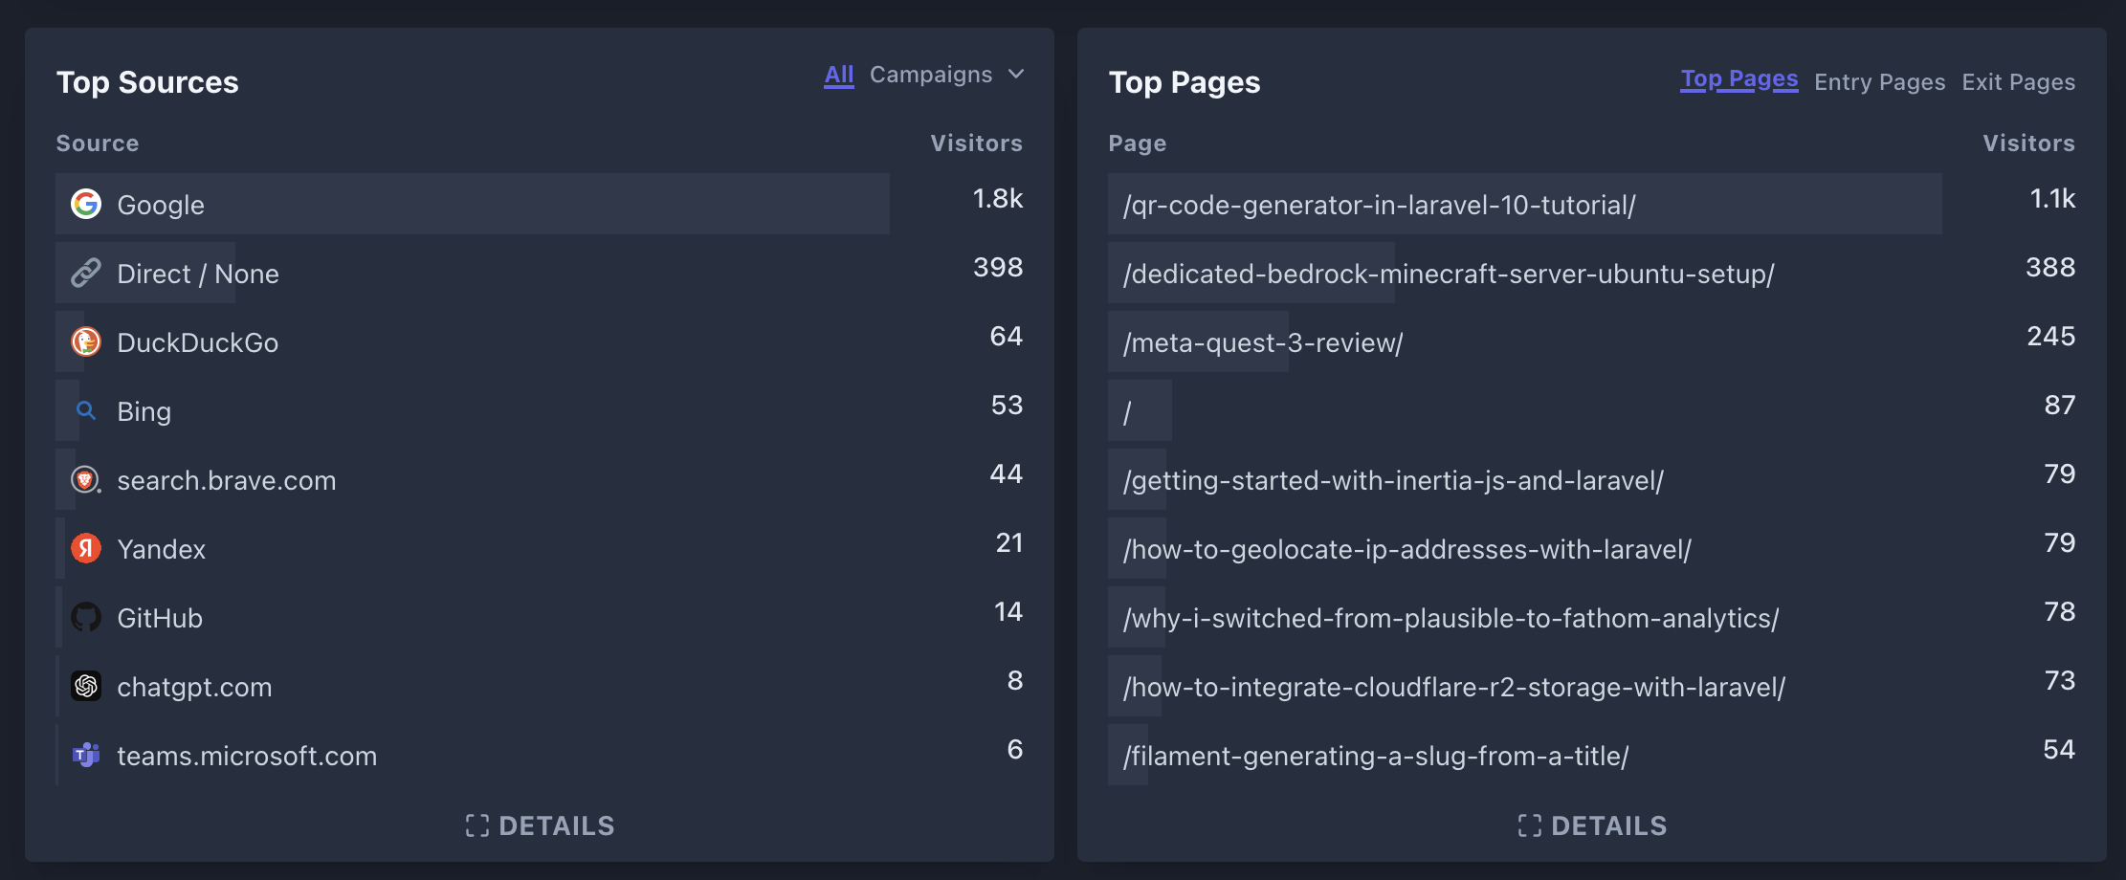
Task: Click the GitHub octocat icon
Action: (86, 617)
